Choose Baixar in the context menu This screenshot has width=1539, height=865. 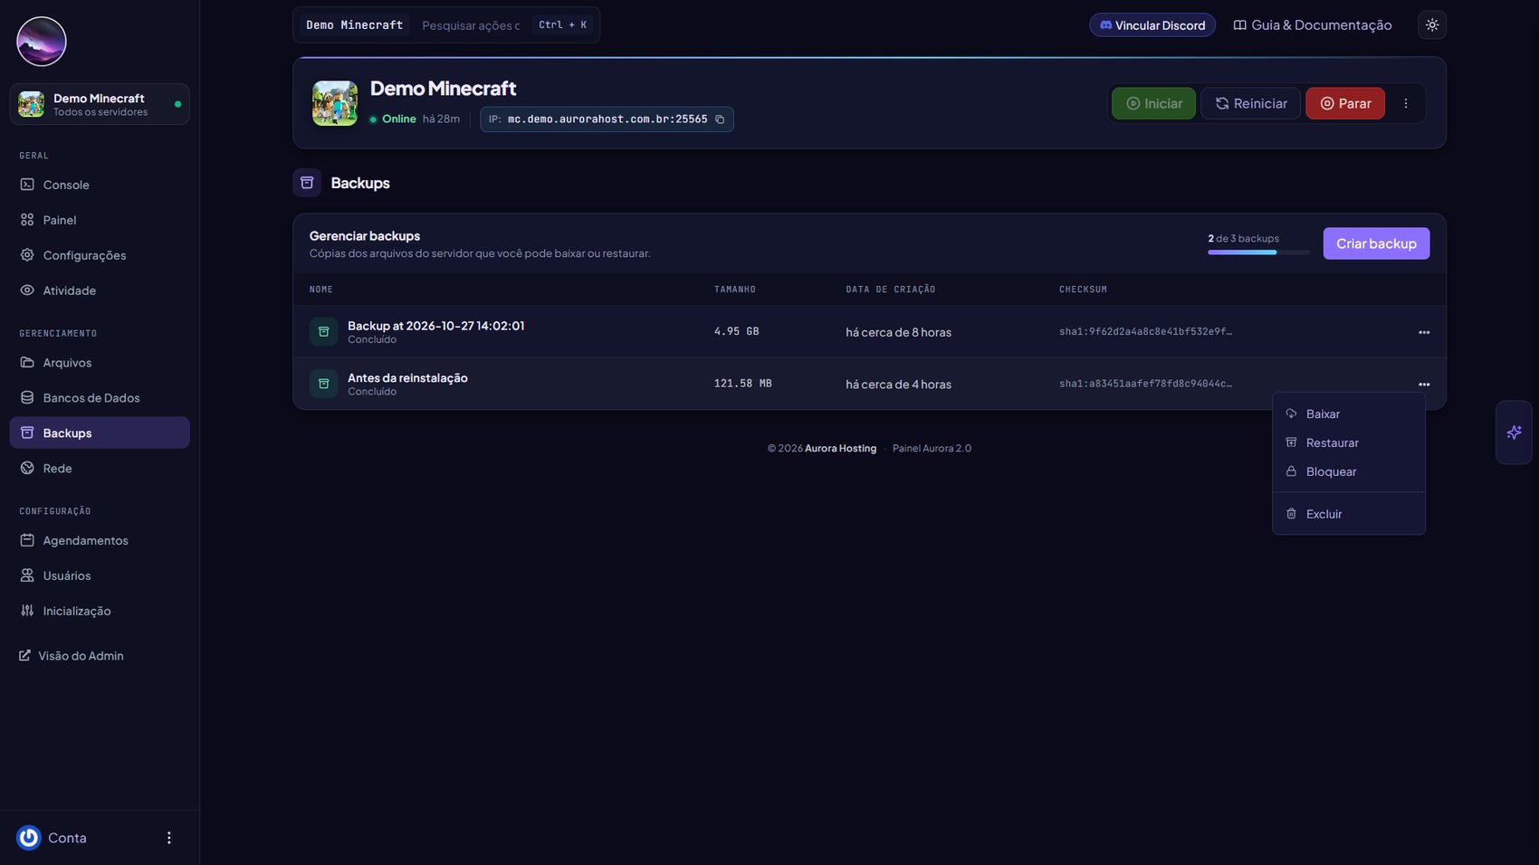1349,414
